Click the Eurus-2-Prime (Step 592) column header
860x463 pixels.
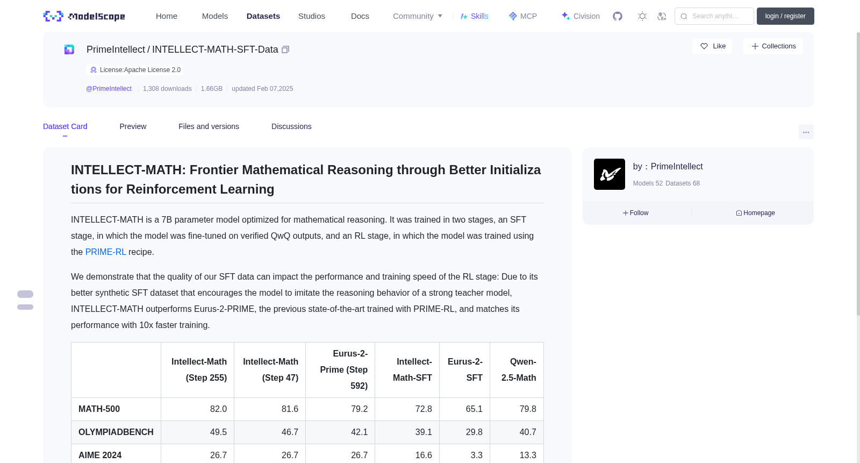[340, 370]
